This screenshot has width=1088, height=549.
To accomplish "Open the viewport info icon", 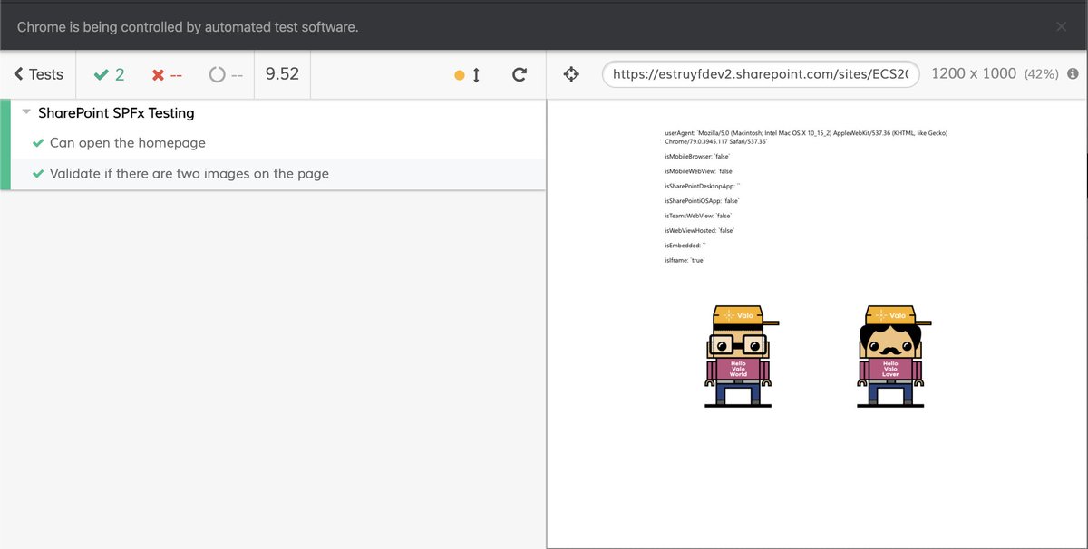I will [1073, 74].
